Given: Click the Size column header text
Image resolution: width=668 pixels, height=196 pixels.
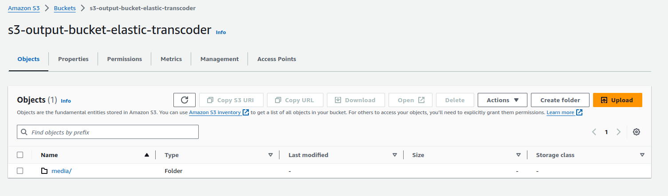Looking at the screenshot, I should tap(418, 155).
